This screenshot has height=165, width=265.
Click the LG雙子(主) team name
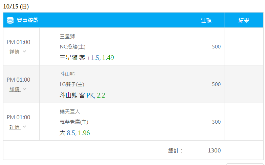72,84
